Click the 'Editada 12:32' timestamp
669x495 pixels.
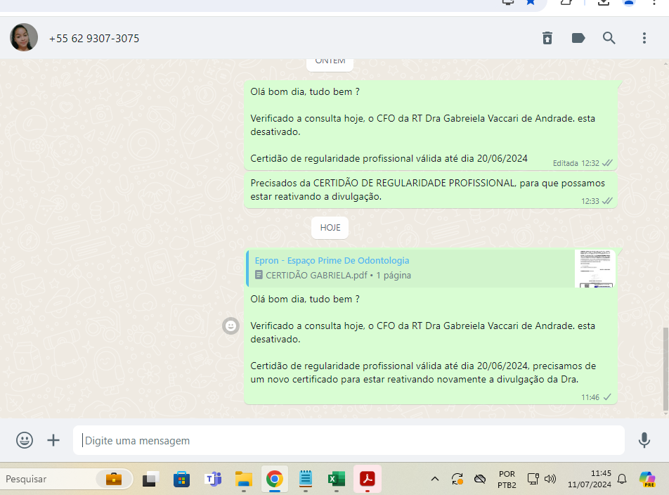(x=576, y=163)
